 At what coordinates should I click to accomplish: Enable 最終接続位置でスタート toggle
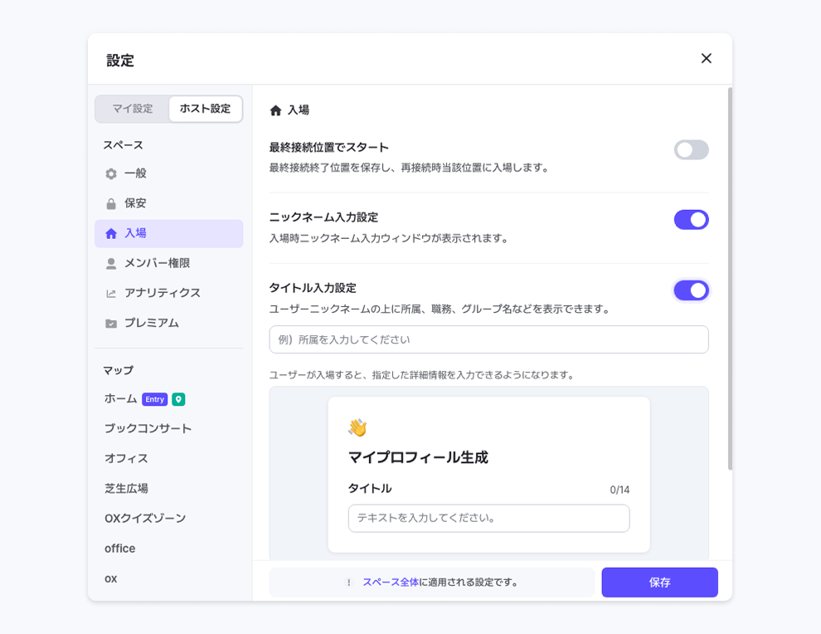(x=691, y=150)
